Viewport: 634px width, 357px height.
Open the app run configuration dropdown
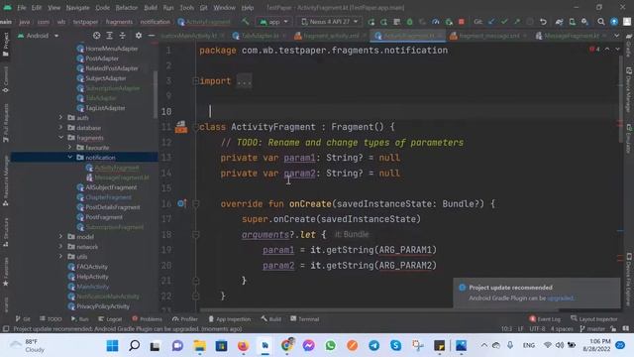click(274, 22)
